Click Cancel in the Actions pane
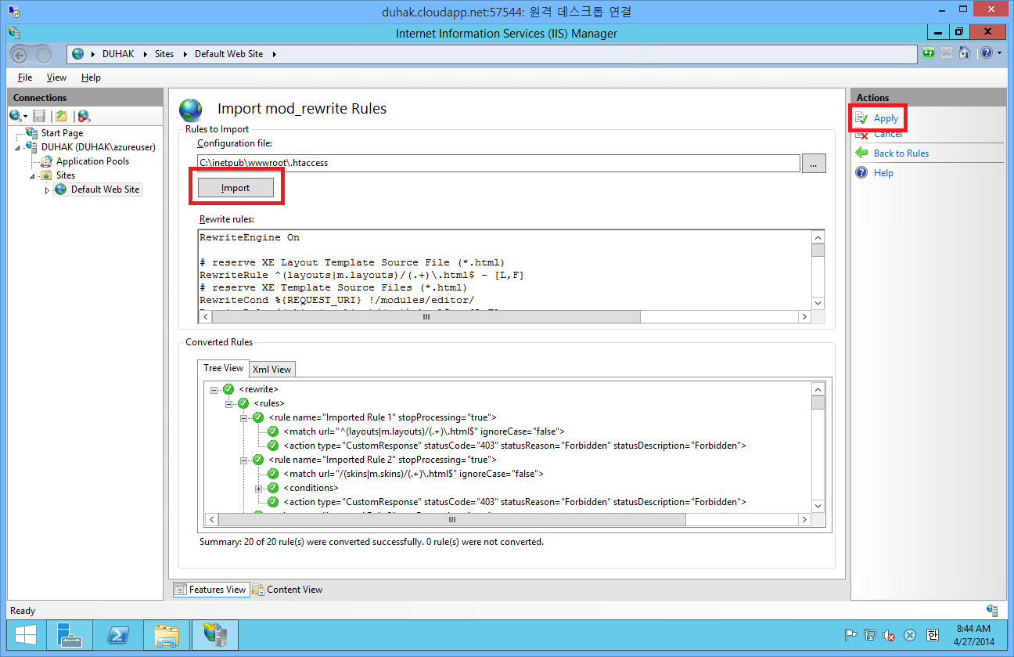Viewport: 1014px width, 657px height. 888,134
